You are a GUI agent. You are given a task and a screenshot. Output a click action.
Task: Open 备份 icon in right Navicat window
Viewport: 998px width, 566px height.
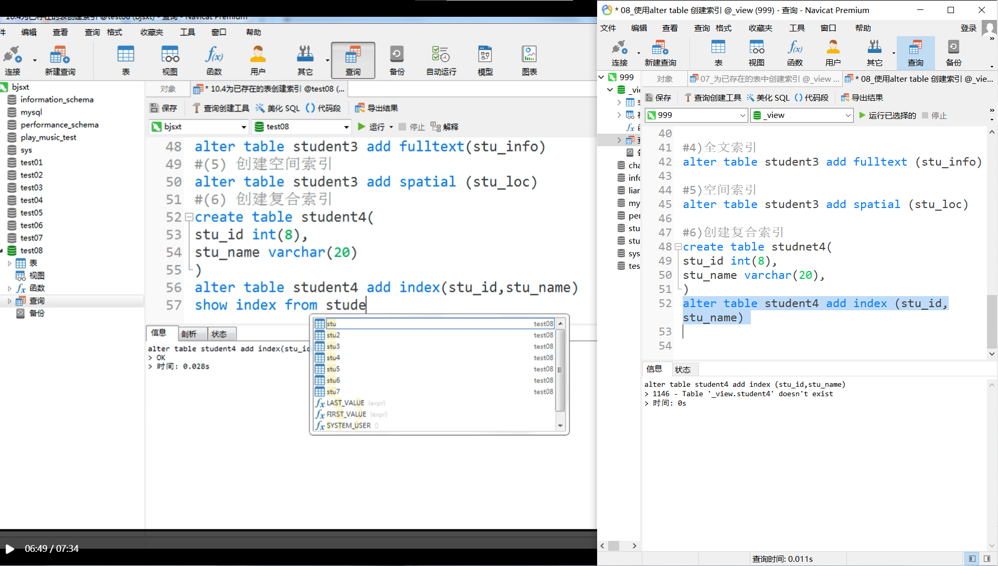tap(954, 53)
